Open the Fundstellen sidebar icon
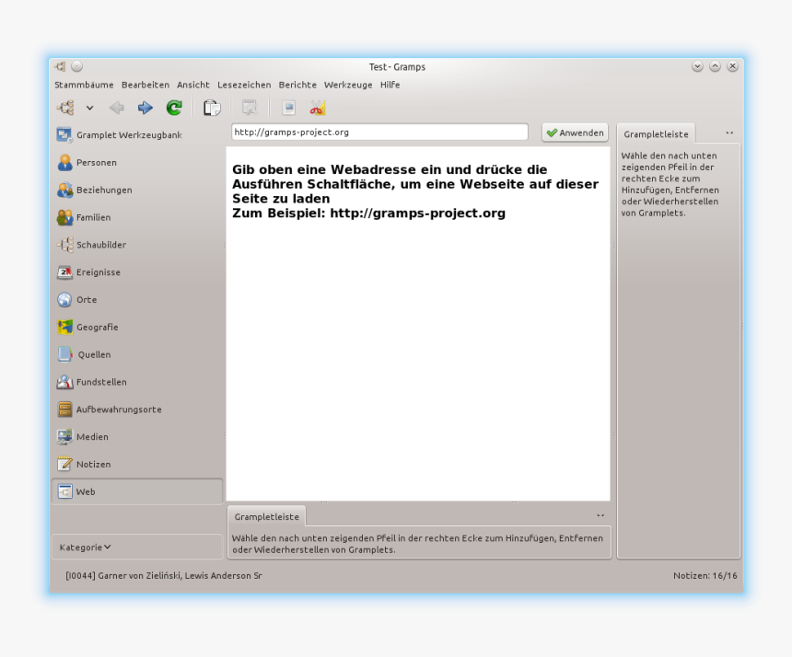Viewport: 792px width, 657px height. (x=64, y=382)
